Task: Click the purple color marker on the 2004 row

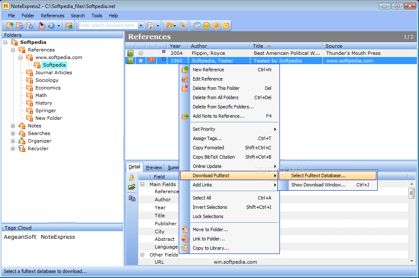Action: pyautogui.click(x=164, y=51)
